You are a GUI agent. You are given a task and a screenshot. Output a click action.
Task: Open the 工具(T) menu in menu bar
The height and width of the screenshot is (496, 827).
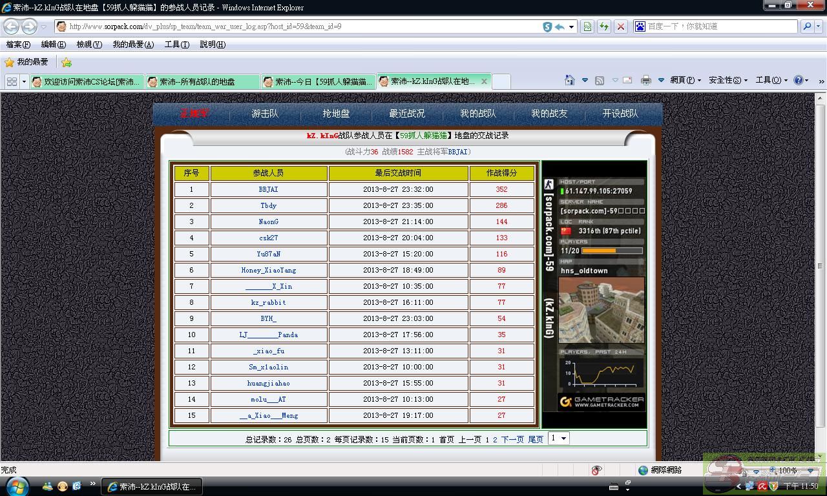click(x=176, y=45)
